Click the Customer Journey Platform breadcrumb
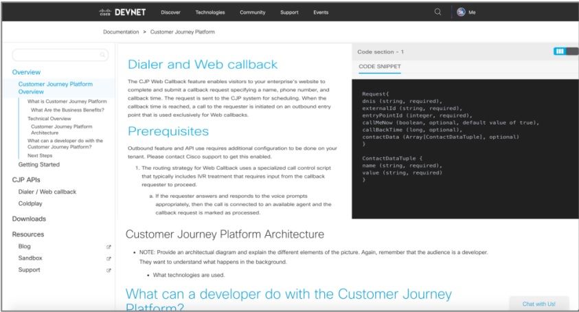579x312 pixels. tap(183, 32)
